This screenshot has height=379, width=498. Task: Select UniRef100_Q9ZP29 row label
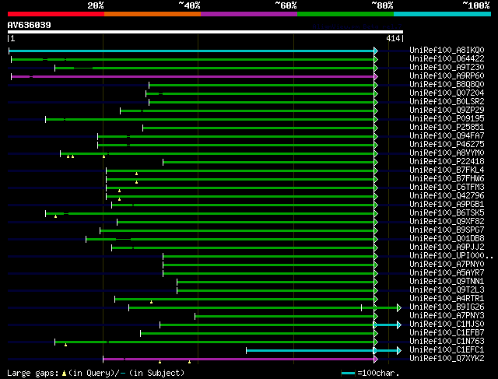click(447, 111)
